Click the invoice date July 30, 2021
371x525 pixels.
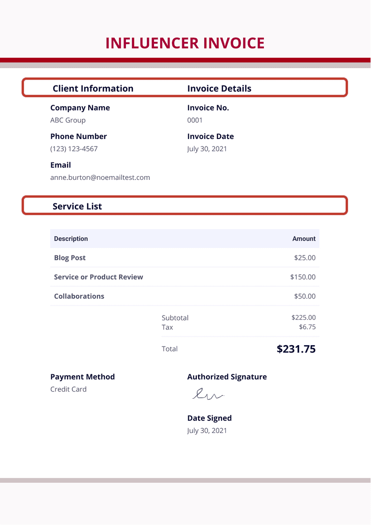(x=207, y=149)
